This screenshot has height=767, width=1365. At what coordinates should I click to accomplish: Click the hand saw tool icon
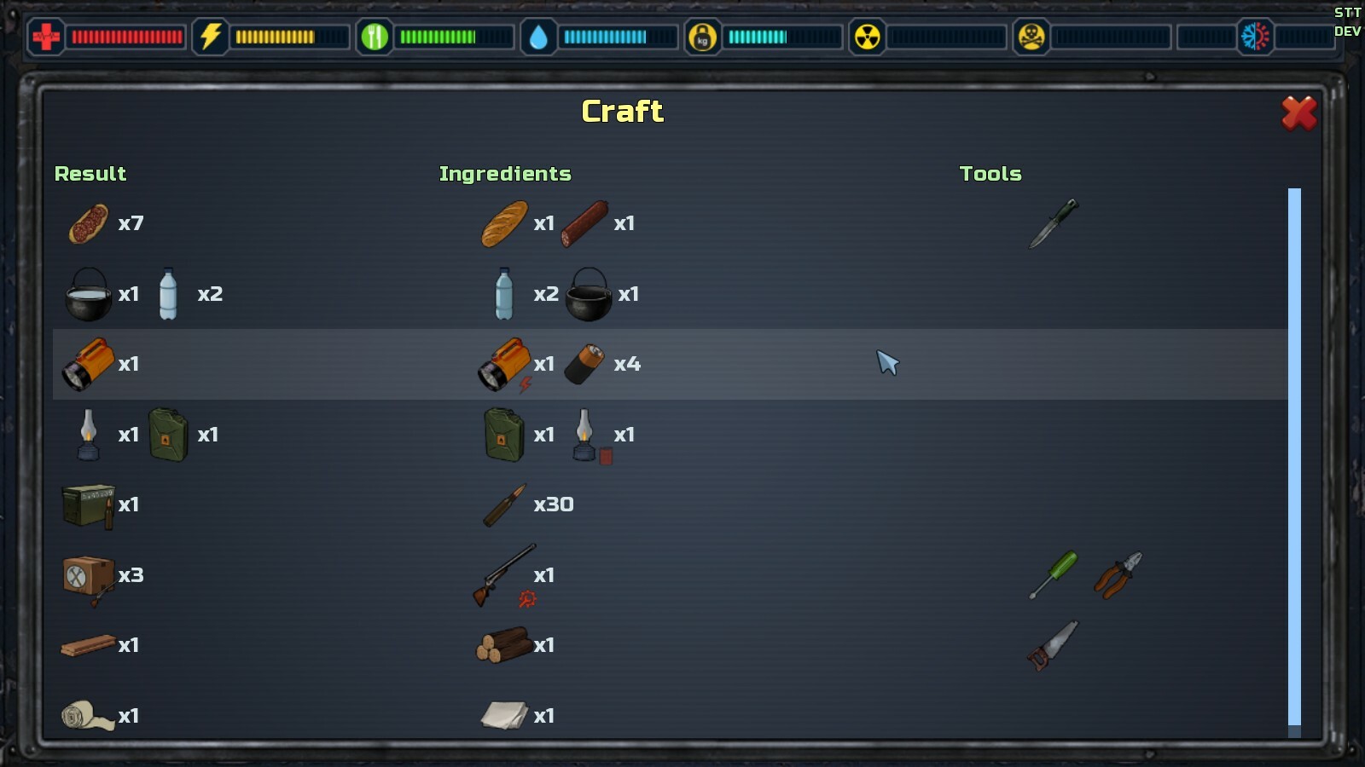pos(1053,645)
